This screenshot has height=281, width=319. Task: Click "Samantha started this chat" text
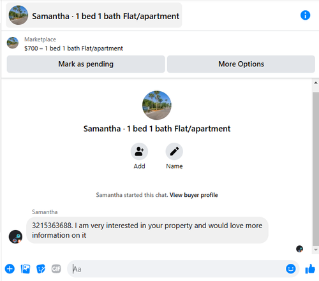(x=132, y=195)
